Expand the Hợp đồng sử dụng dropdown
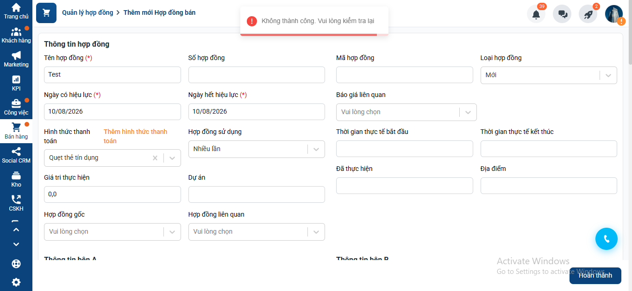 pyautogui.click(x=316, y=149)
